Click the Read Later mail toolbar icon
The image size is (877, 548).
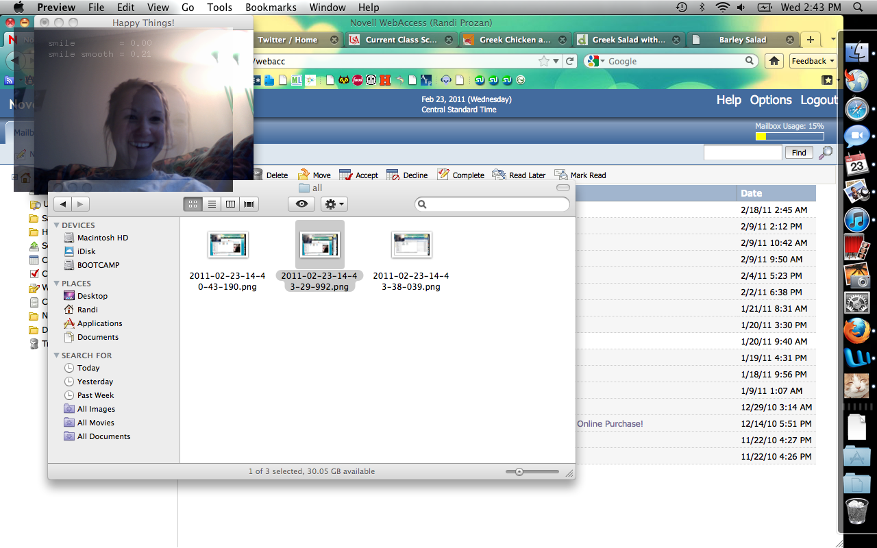[499, 175]
